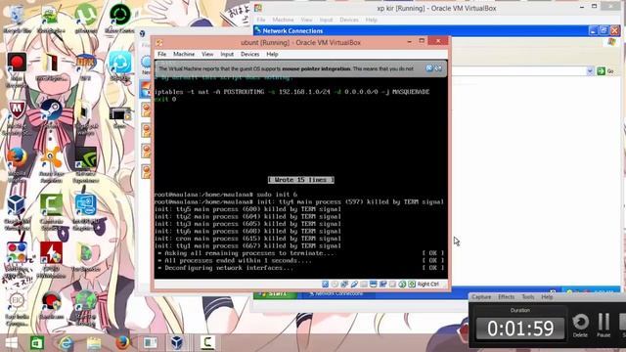Open the Help menu in the recorder
Screen dimensions: 626x352
point(547,297)
